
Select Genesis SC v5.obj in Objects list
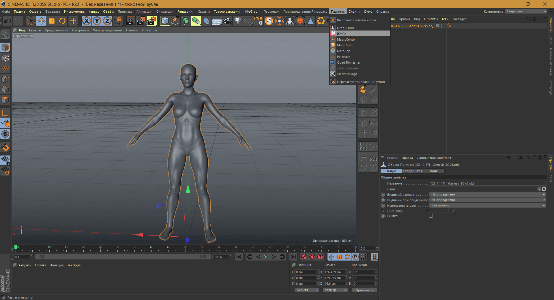point(412,26)
